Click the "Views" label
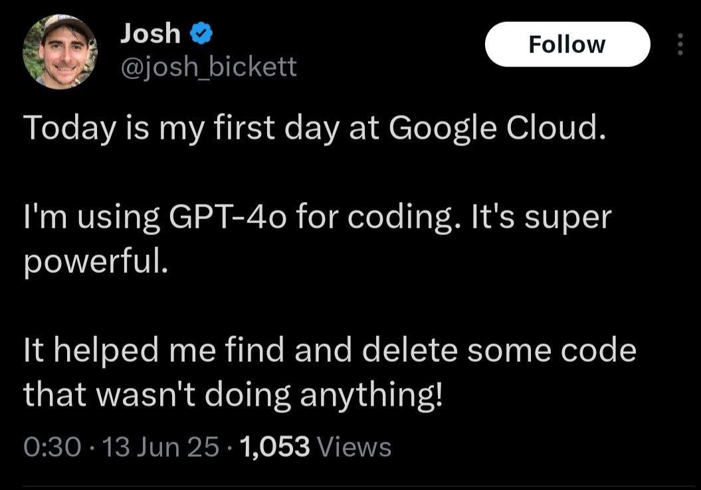Viewport: 701px width, 490px height. point(355,447)
